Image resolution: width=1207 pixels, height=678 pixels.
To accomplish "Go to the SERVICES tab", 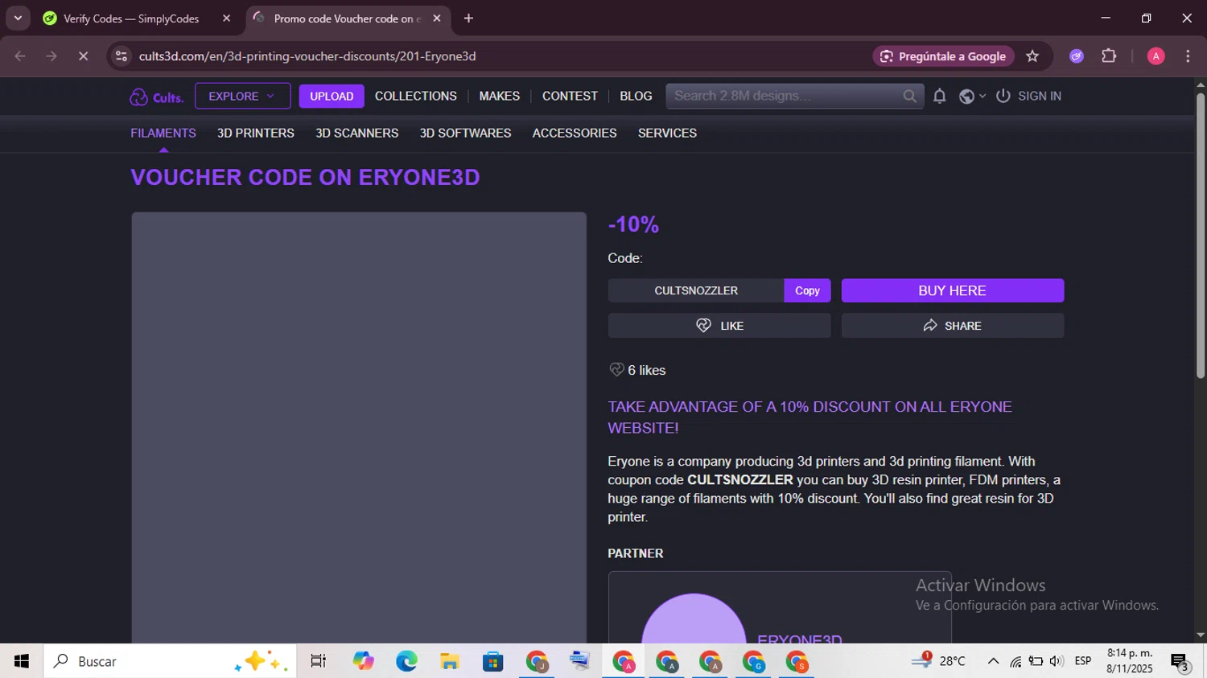I will [x=667, y=133].
